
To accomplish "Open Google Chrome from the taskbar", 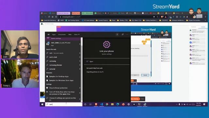I will point(107,104).
